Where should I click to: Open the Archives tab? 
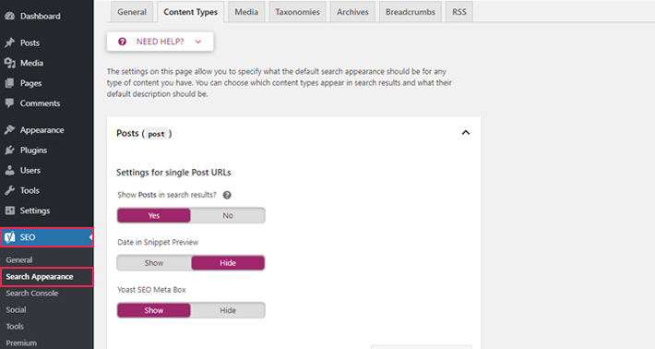[x=352, y=12]
